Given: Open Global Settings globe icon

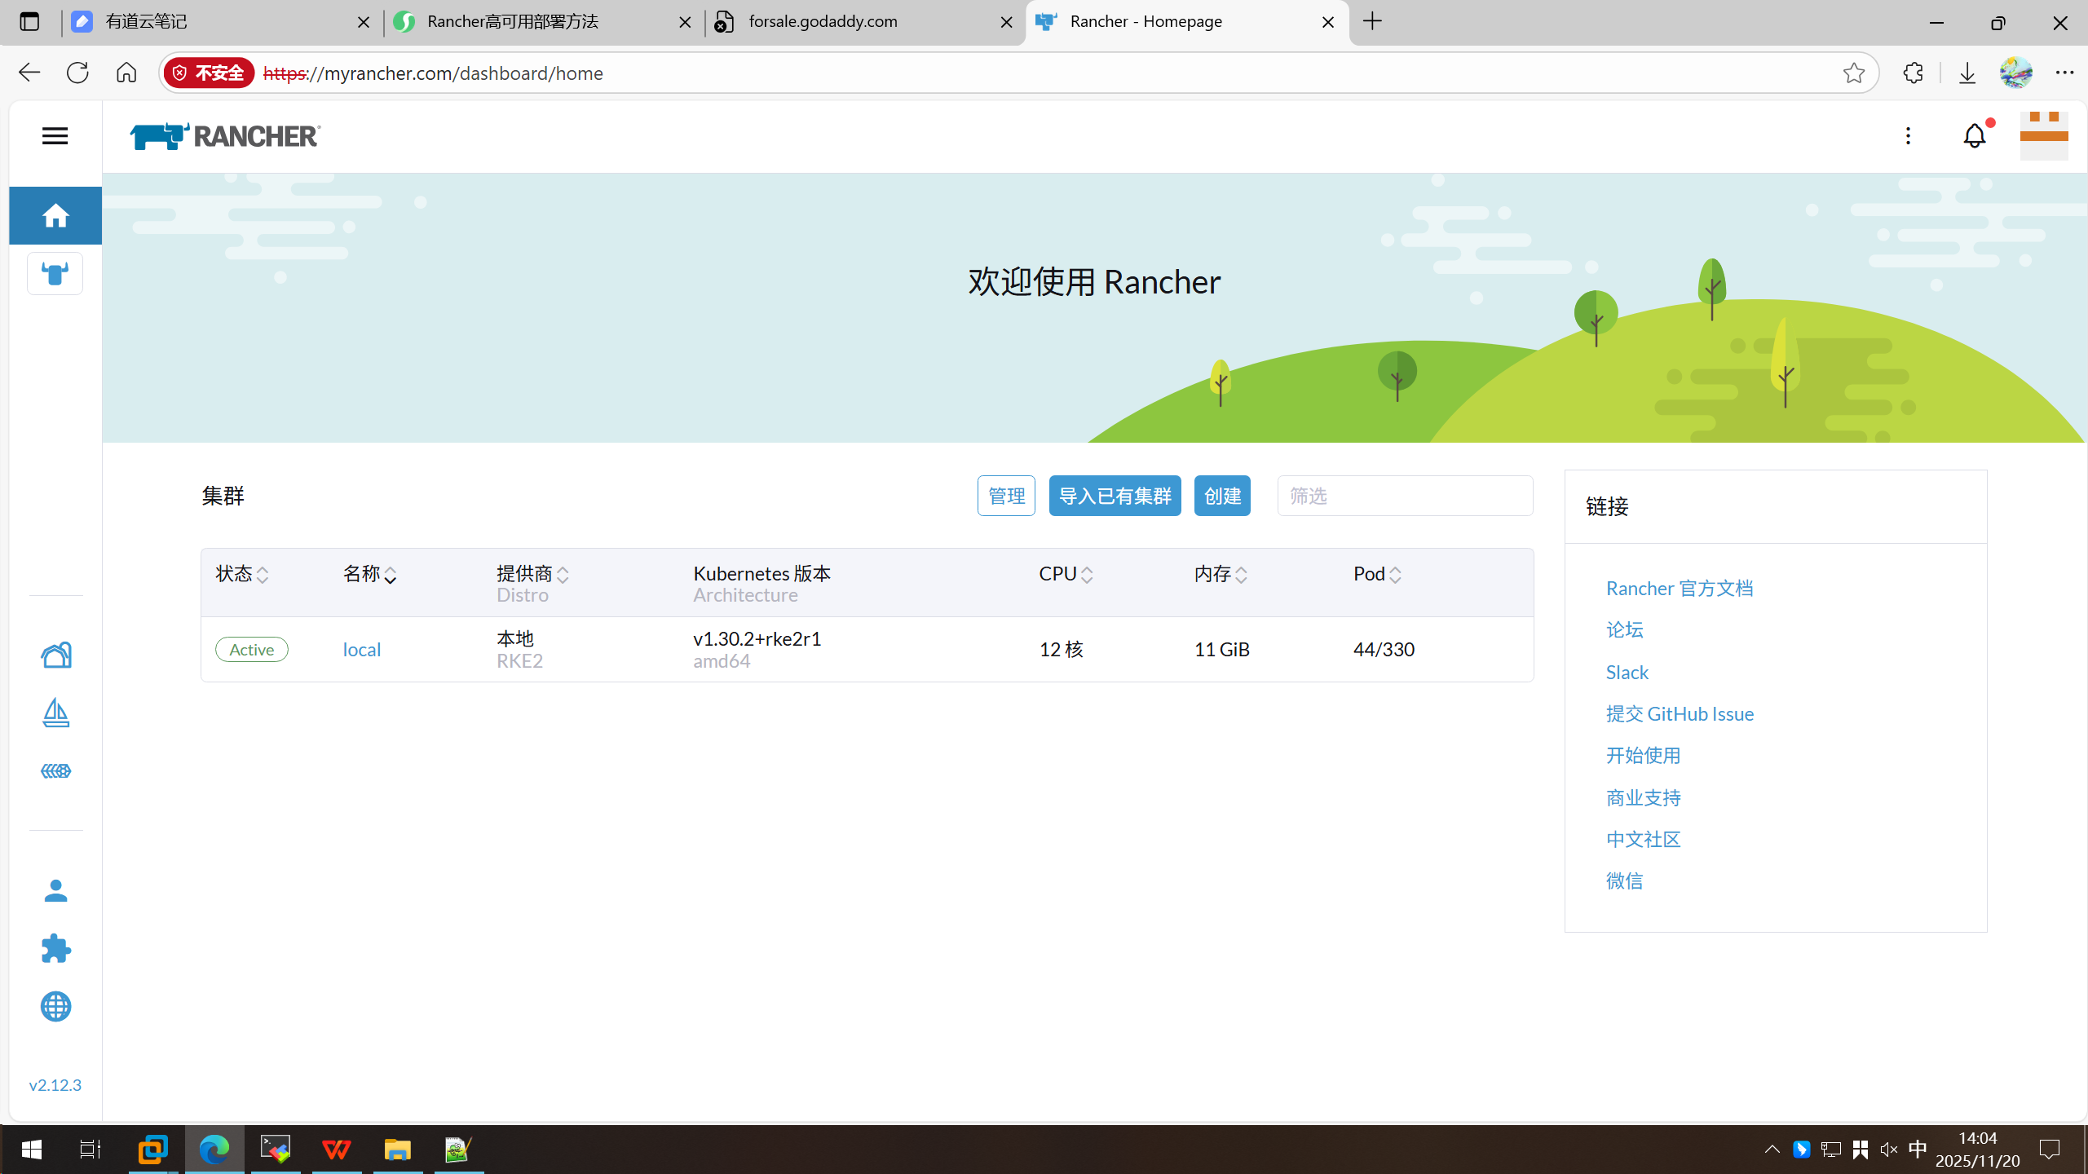Looking at the screenshot, I should [55, 1007].
